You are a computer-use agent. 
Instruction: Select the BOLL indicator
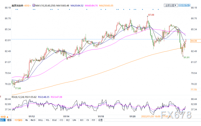tap(41, 120)
